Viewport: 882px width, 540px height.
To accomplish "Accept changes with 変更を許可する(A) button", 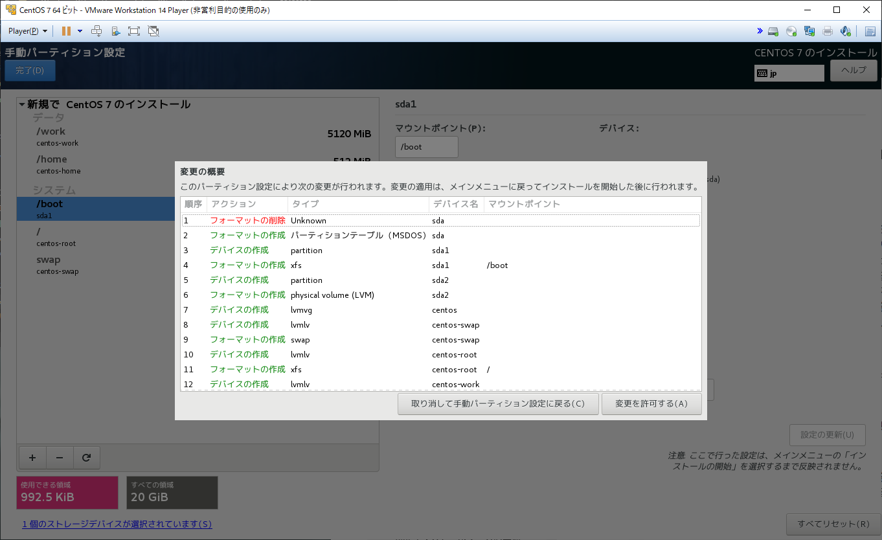I will (651, 403).
